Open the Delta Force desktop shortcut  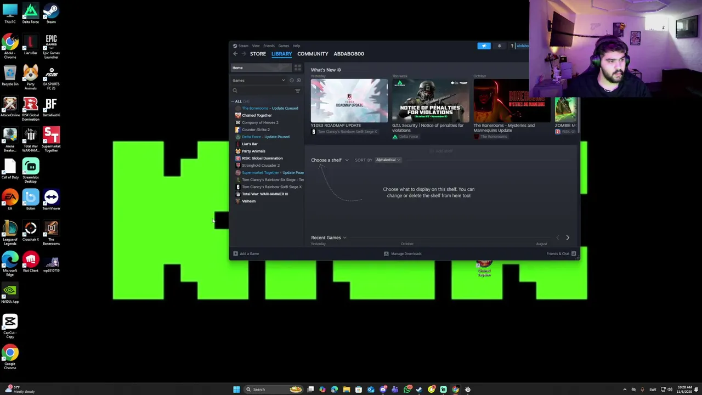coord(31,14)
